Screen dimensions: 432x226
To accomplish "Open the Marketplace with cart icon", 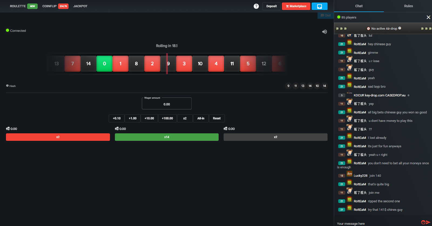I will click(296, 6).
